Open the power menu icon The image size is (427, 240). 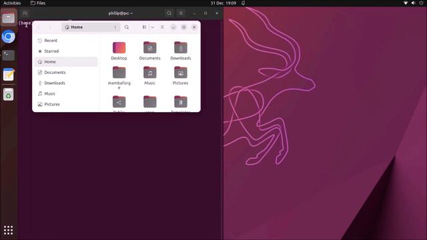(x=421, y=3)
